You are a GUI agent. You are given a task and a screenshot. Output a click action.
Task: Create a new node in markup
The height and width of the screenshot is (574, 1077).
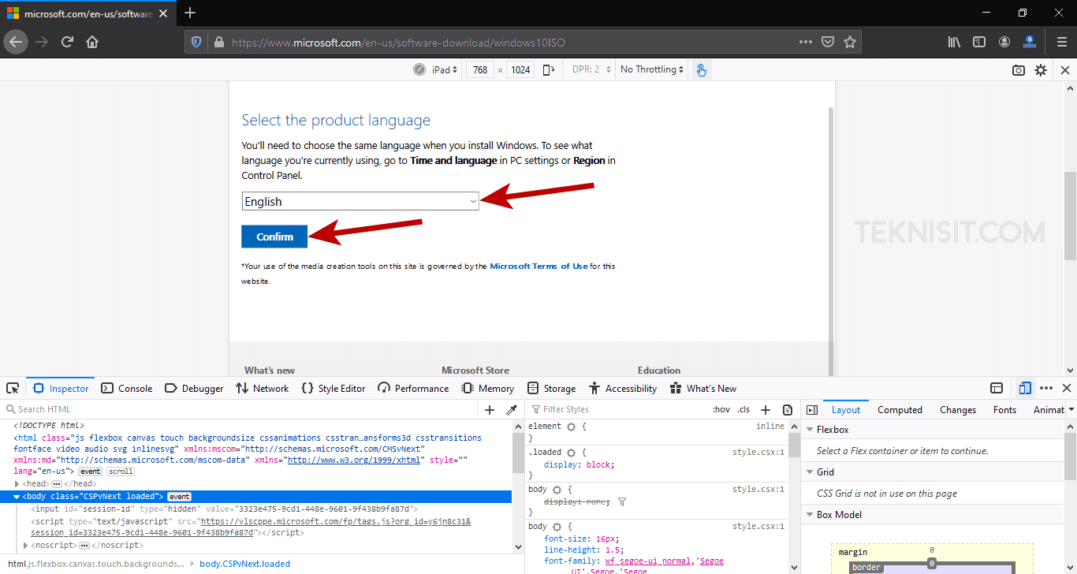(x=490, y=410)
